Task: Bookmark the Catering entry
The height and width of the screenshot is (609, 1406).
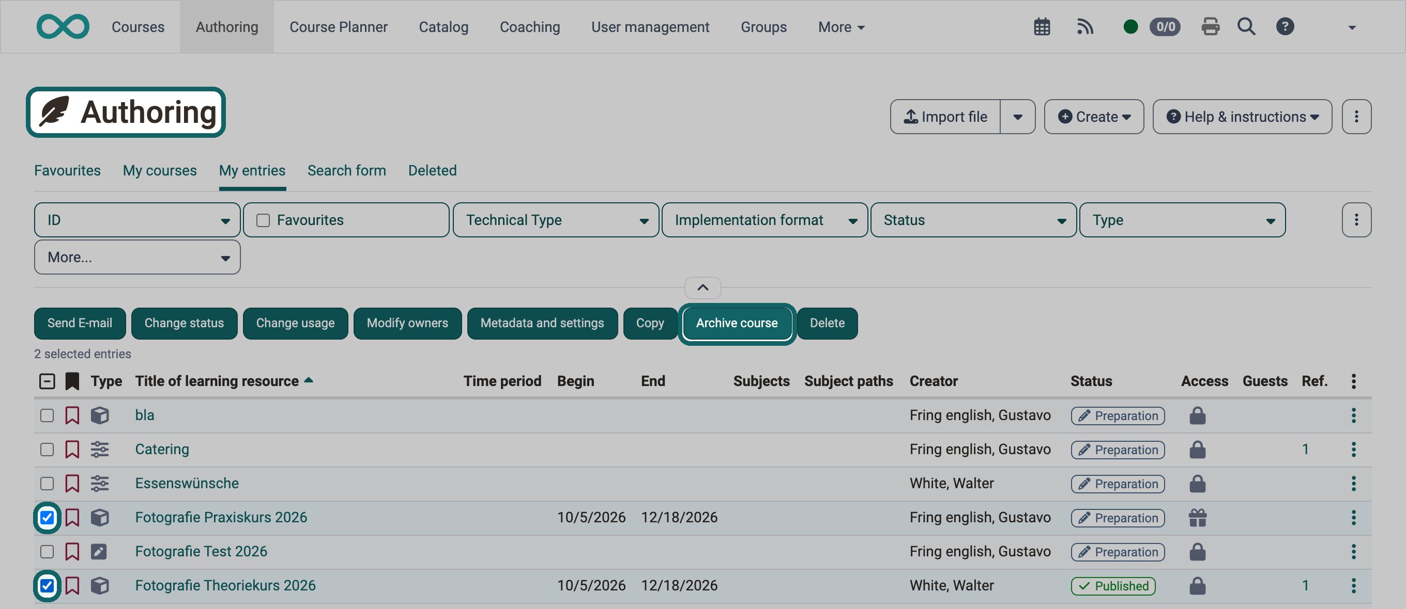Action: [72, 450]
